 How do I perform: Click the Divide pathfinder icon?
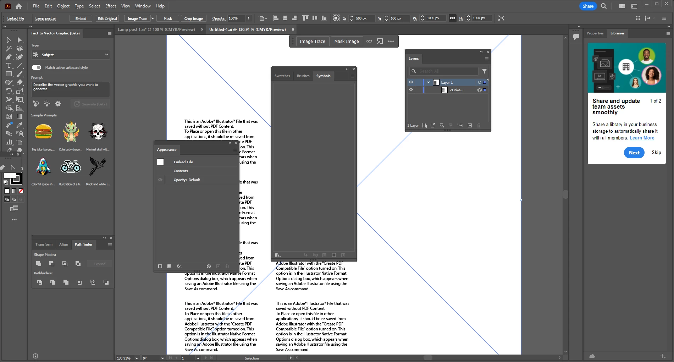pos(40,282)
